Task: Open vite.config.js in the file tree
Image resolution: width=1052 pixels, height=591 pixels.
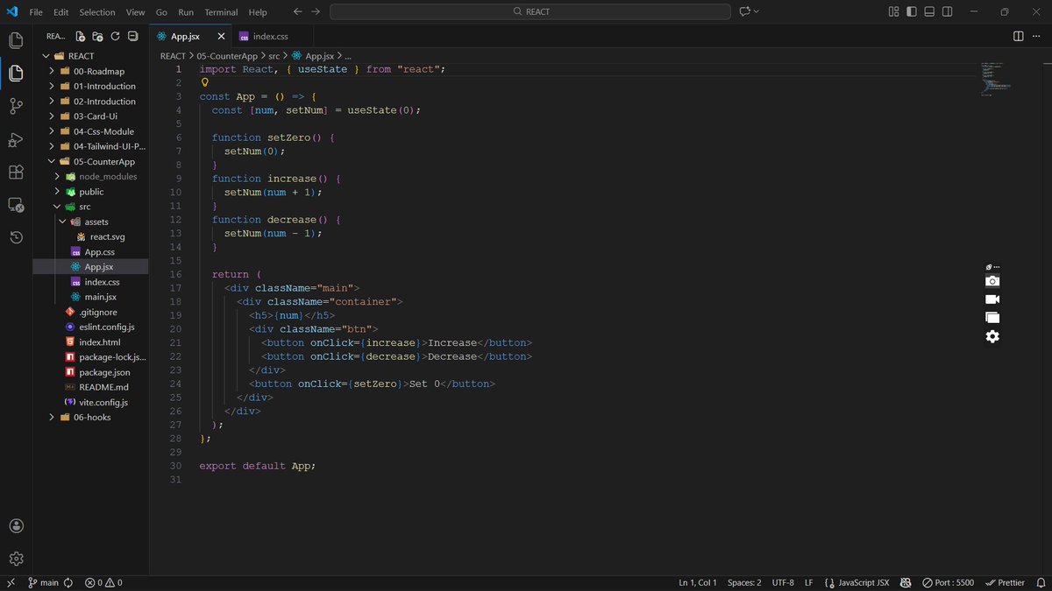Action: pos(103,402)
